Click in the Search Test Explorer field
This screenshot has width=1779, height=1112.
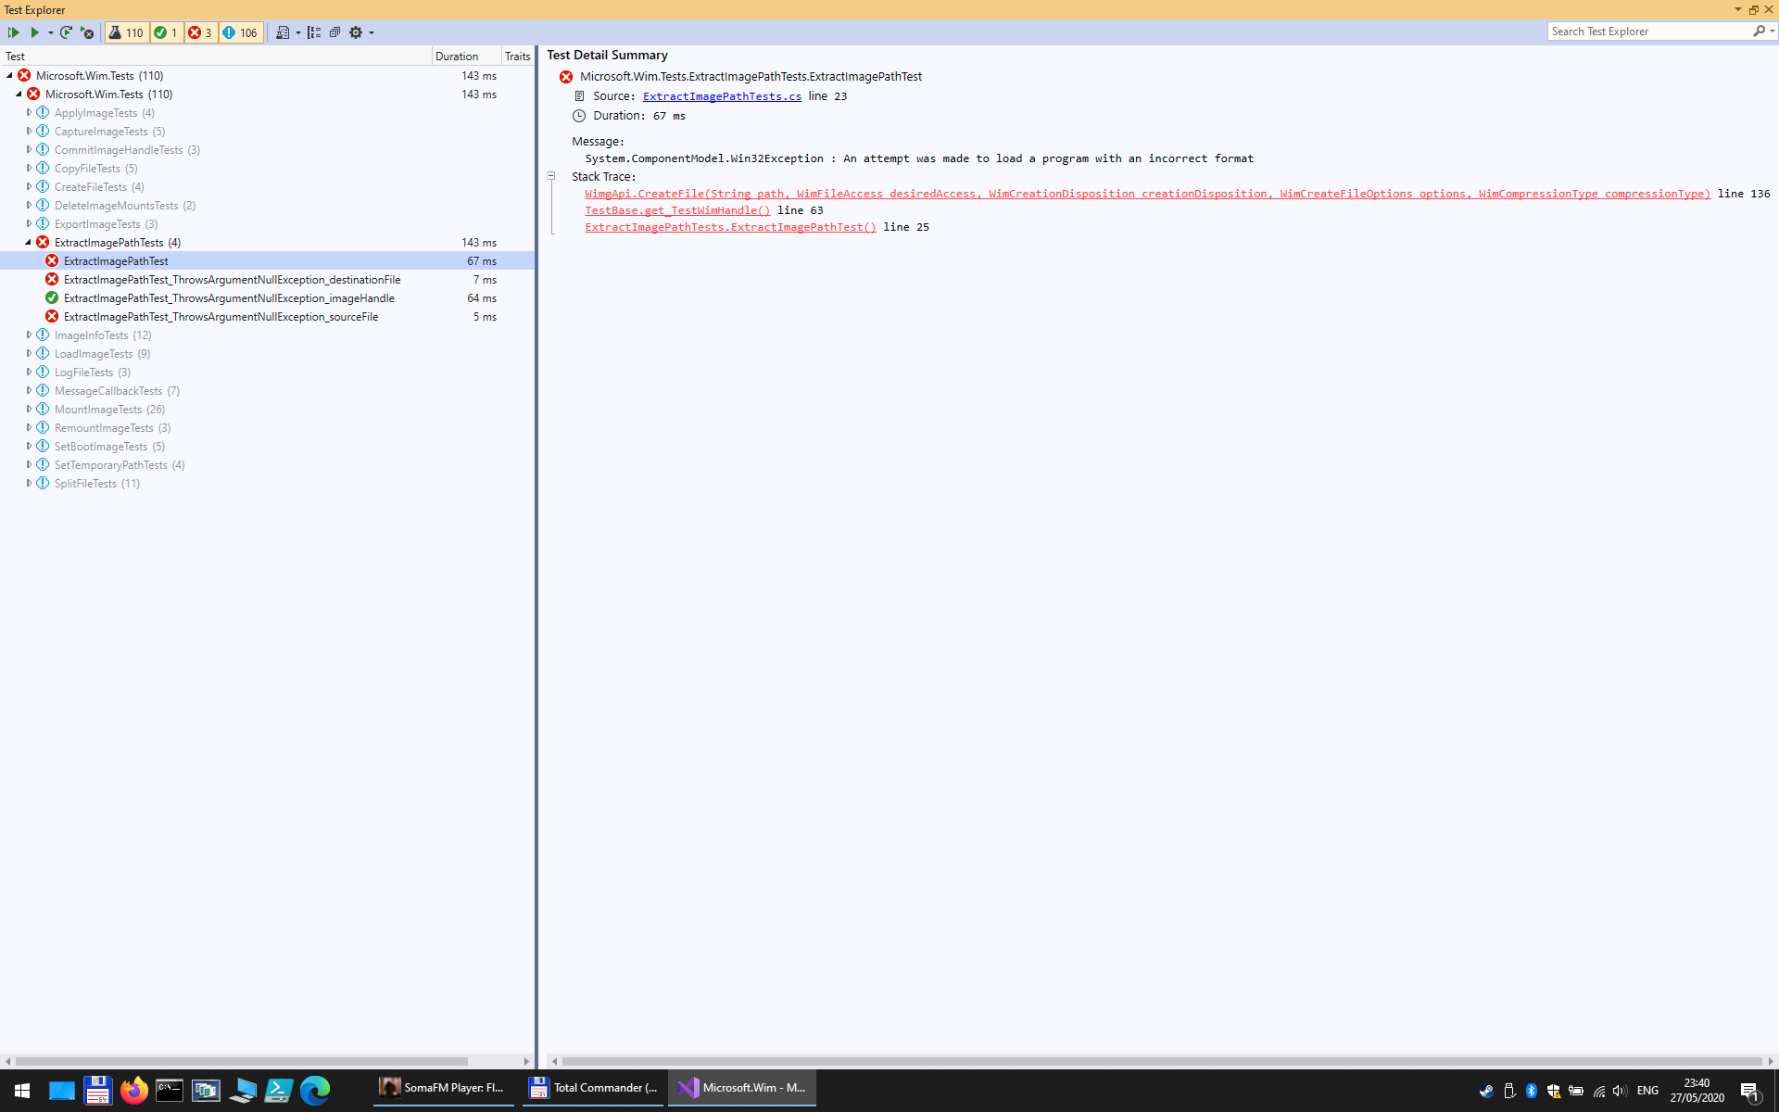1649,31
